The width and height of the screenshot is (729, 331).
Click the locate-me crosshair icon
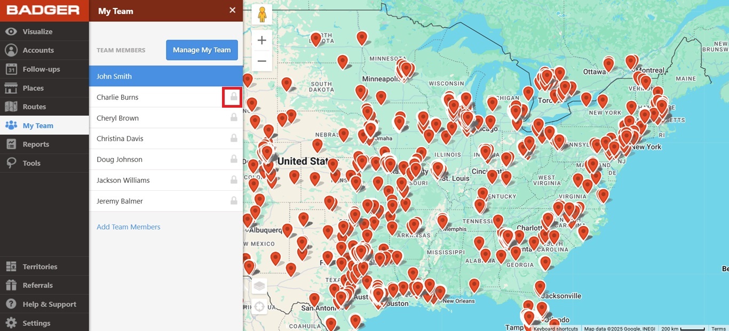point(259,306)
